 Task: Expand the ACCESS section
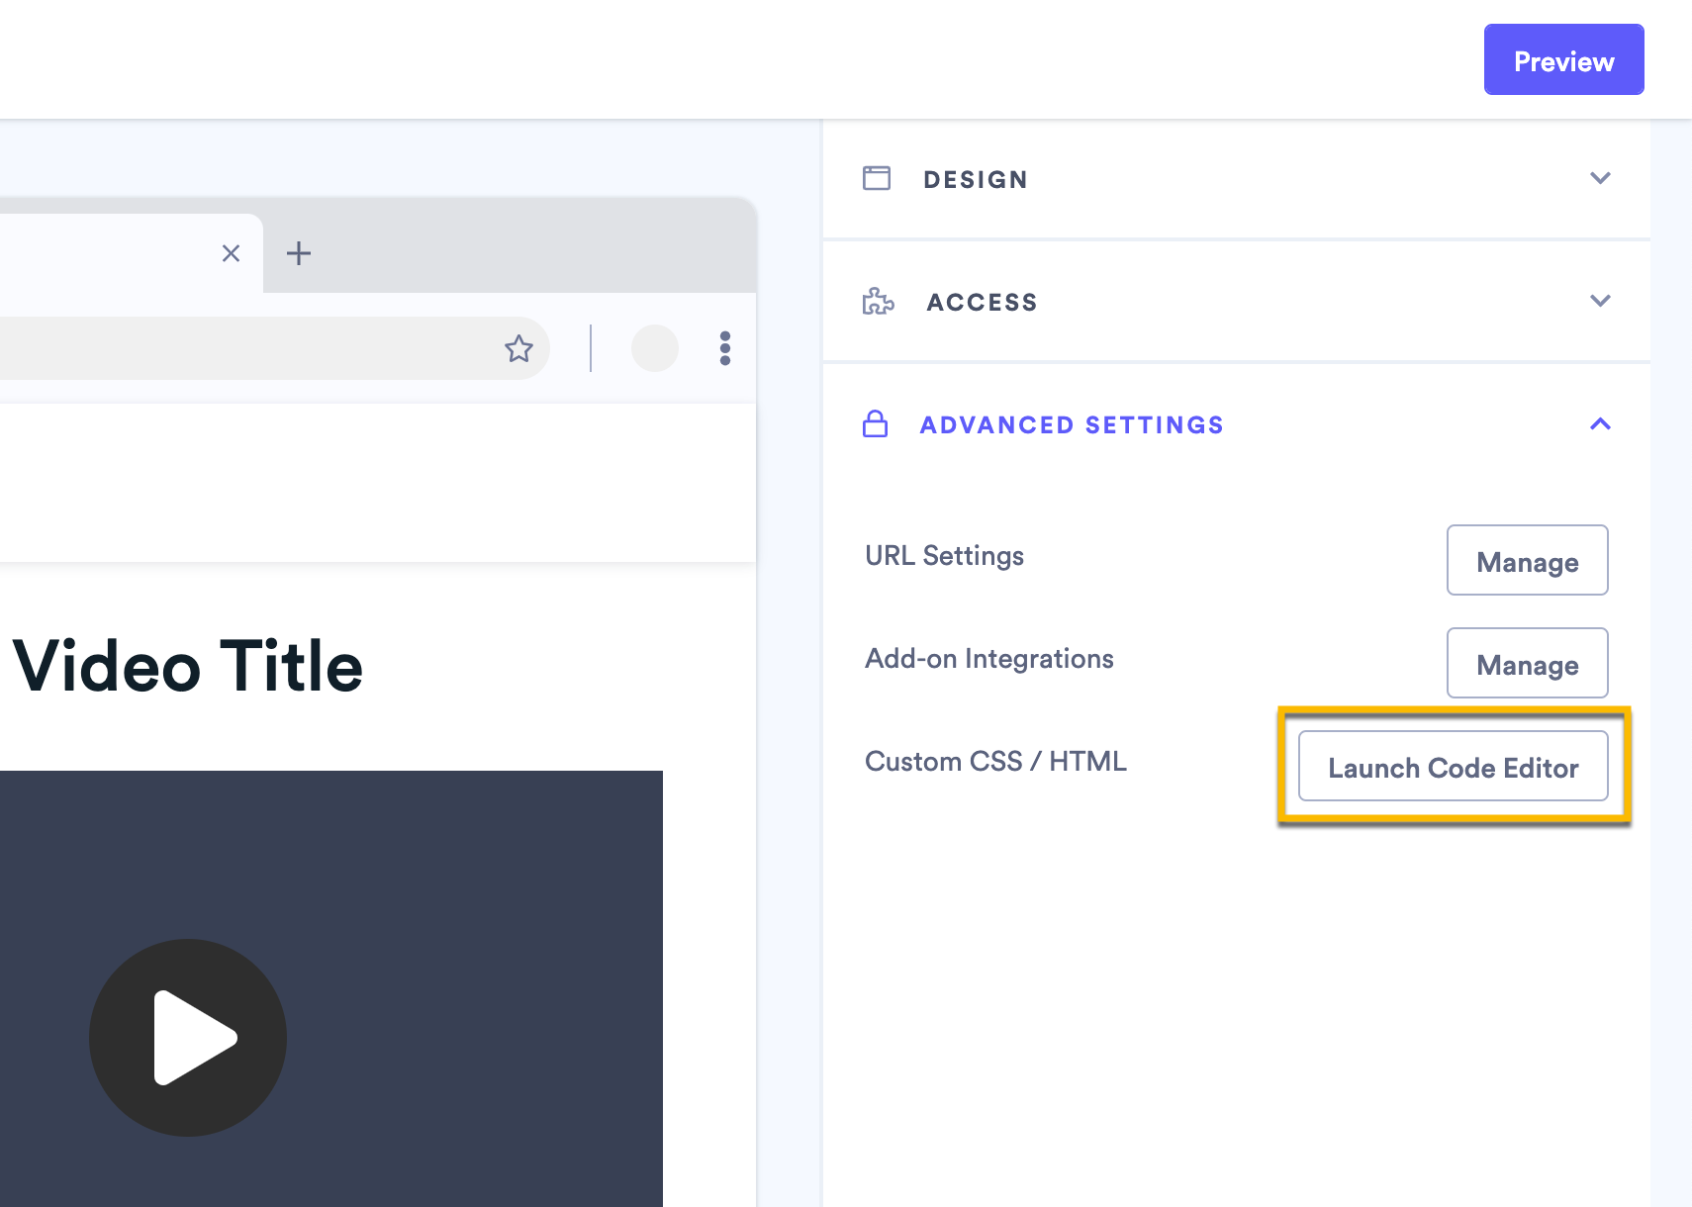click(x=1601, y=301)
